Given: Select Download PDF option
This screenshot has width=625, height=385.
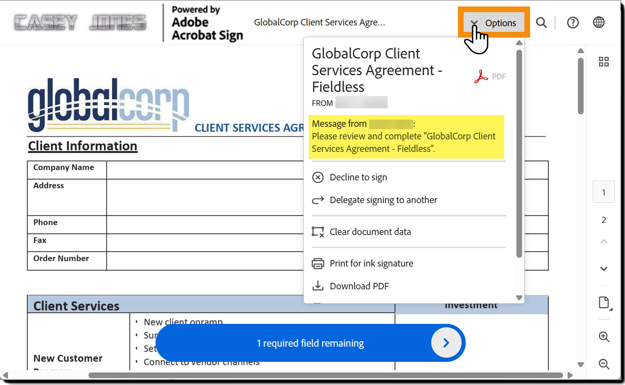Looking at the screenshot, I should coord(350,286).
